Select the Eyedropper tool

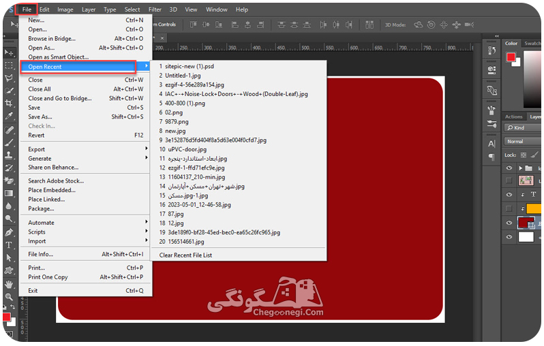pos(9,116)
